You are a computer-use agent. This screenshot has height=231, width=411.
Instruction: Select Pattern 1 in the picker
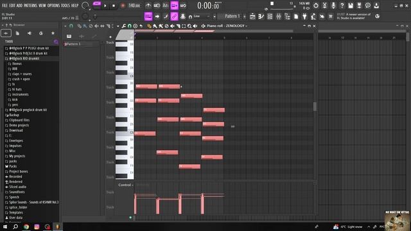click(x=82, y=44)
